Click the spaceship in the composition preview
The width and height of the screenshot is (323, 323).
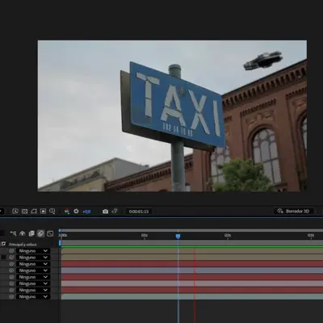click(x=263, y=61)
